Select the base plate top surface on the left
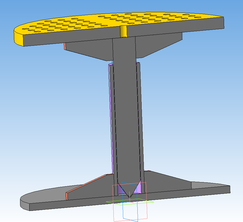243x222 pixels. click(47, 194)
